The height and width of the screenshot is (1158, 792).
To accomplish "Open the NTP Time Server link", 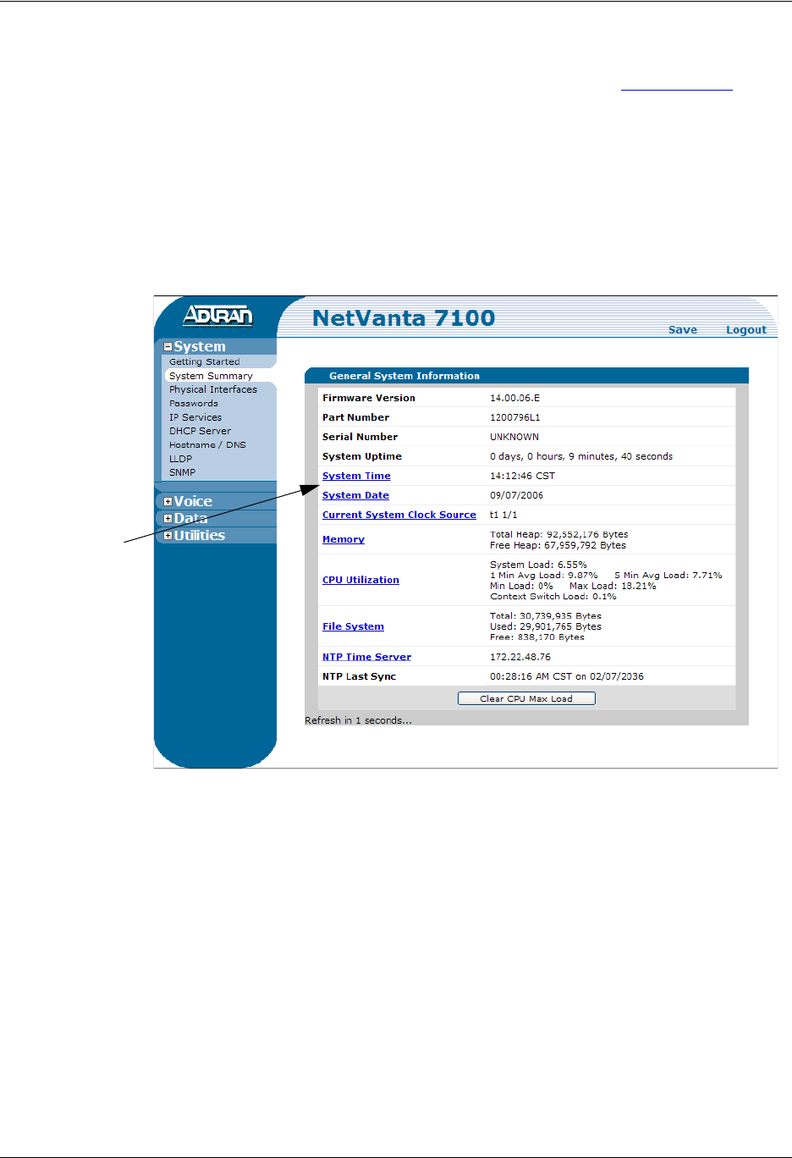I will (366, 657).
